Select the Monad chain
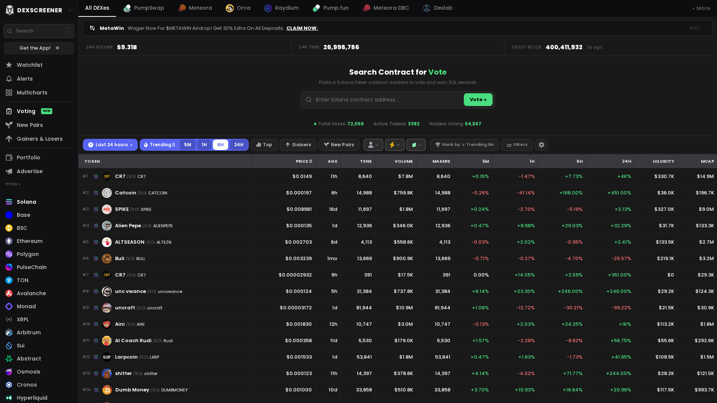717x403 pixels. [39, 306]
